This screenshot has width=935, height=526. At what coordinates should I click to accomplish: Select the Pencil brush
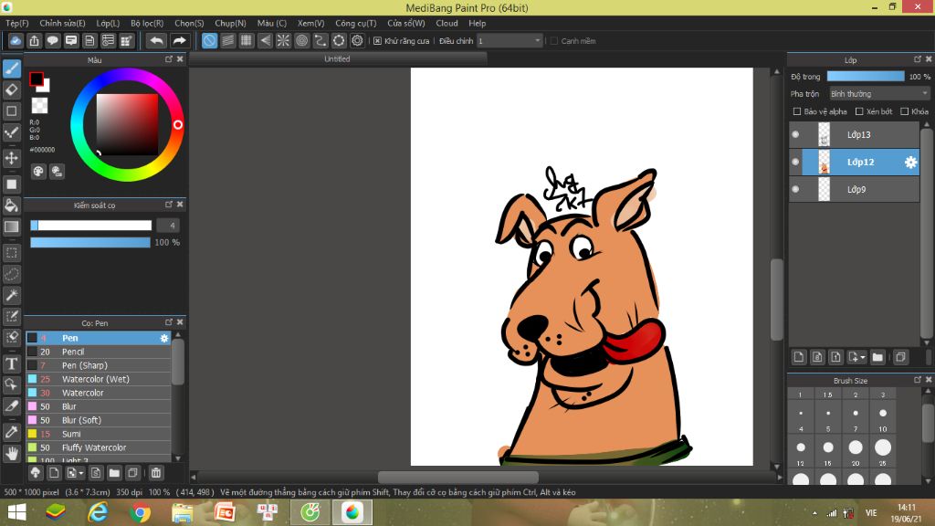[99, 352]
